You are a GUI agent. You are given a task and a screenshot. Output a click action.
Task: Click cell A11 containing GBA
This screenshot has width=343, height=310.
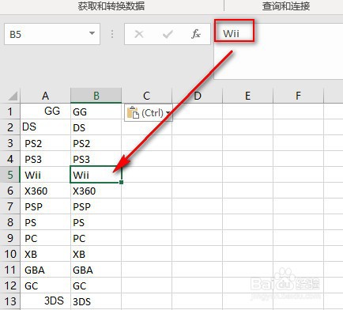tap(46, 270)
